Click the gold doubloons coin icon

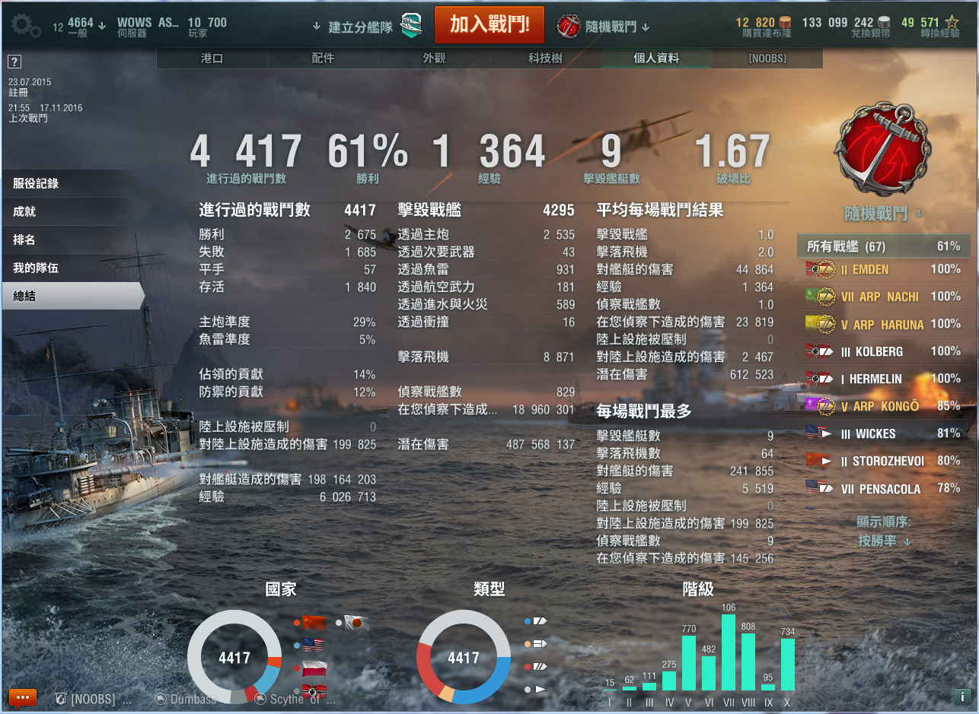(x=785, y=22)
